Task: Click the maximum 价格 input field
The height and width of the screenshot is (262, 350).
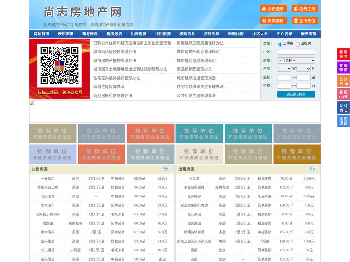Action: pos(303,86)
